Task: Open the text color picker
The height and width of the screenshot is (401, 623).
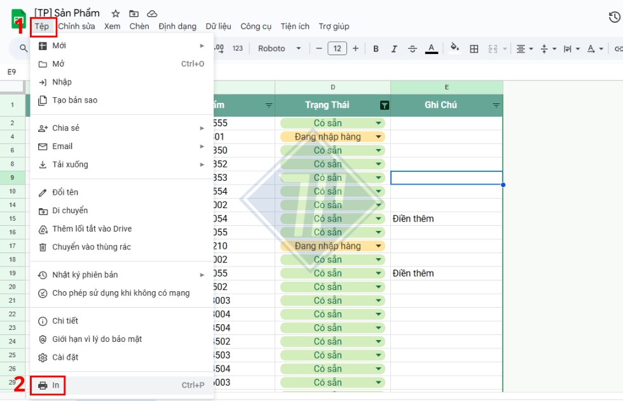Action: 432,48
